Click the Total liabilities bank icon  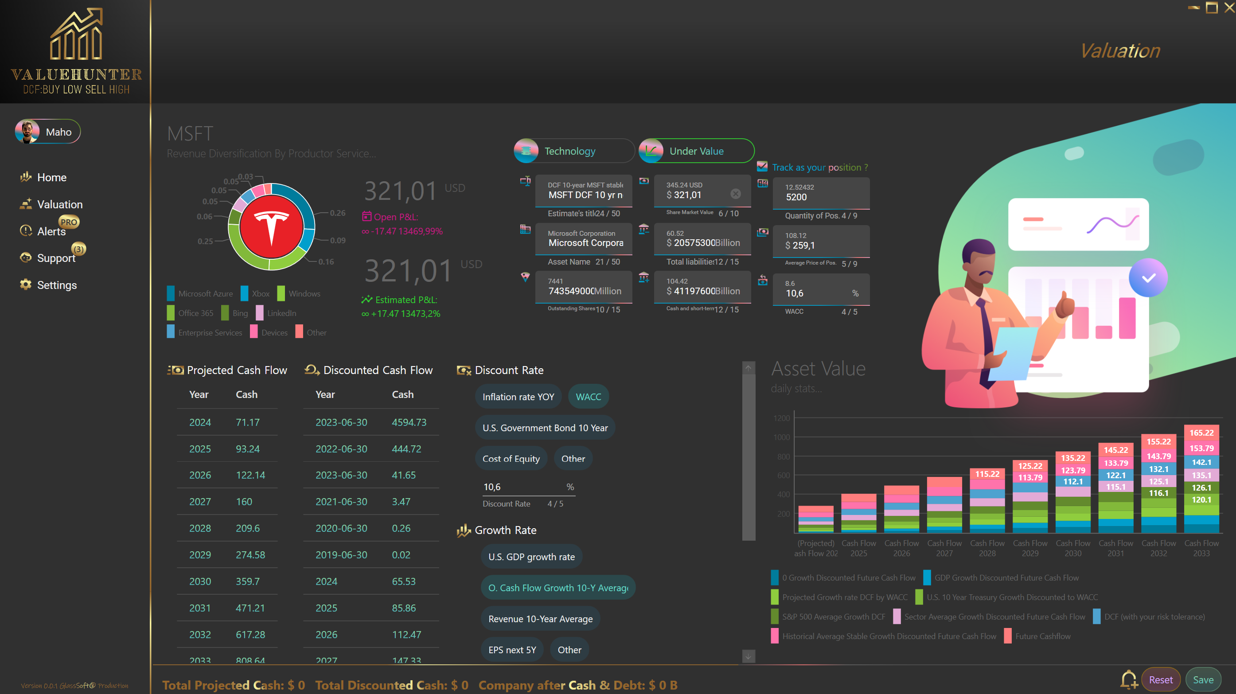644,229
